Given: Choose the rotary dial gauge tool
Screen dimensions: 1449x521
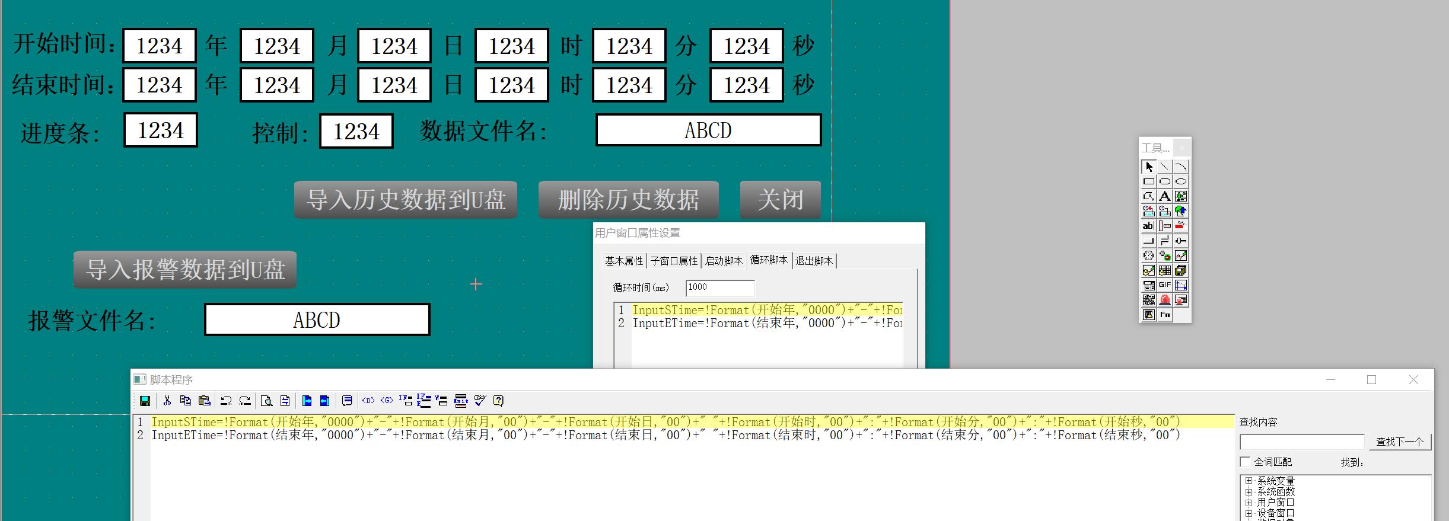Looking at the screenshot, I should click(x=1149, y=255).
